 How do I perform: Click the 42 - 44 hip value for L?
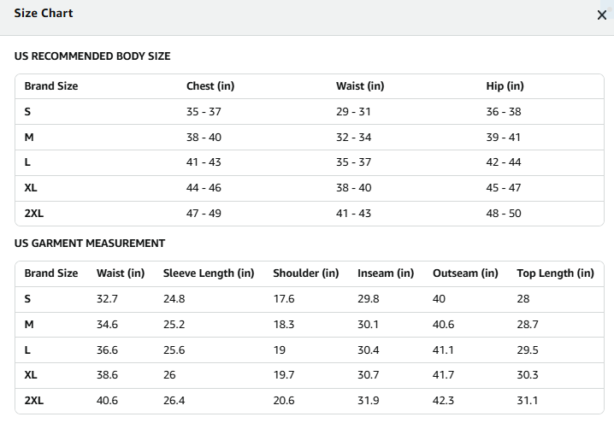(x=504, y=162)
